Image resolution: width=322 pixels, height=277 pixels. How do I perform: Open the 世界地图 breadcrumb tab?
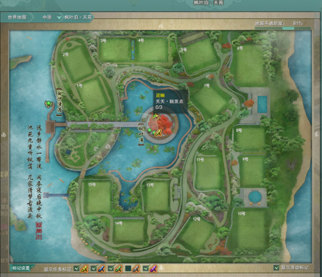click(x=17, y=17)
